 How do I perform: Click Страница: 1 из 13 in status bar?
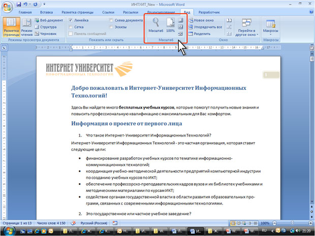coord(17,223)
